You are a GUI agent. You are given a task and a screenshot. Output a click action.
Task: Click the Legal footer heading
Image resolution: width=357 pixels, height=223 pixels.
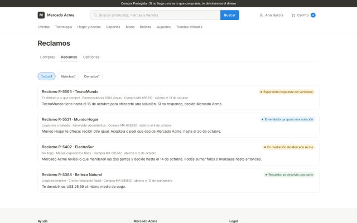(x=233, y=221)
